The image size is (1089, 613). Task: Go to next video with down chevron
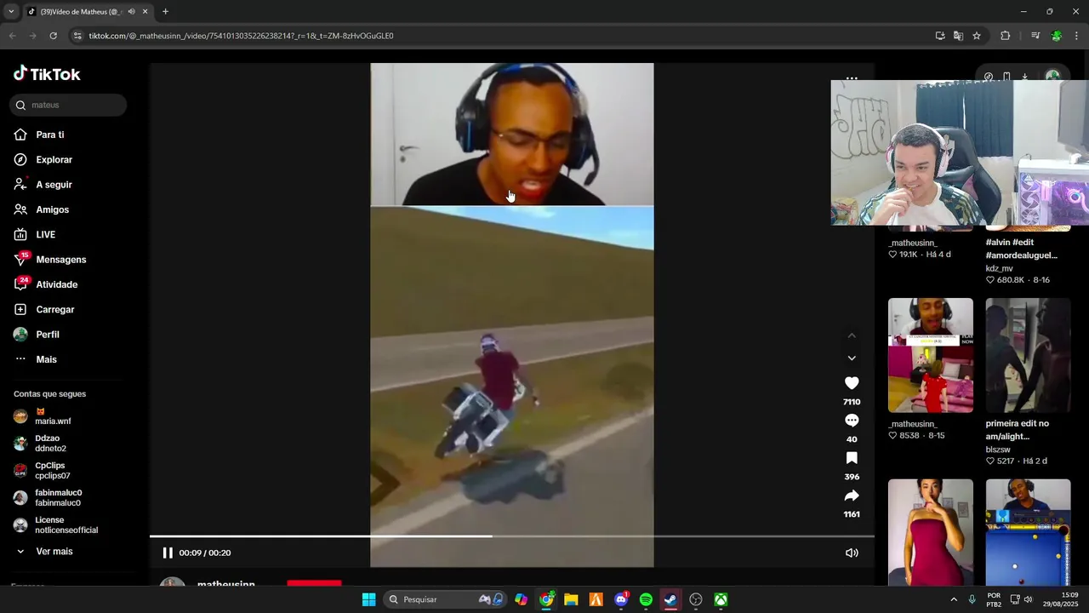[852, 358]
